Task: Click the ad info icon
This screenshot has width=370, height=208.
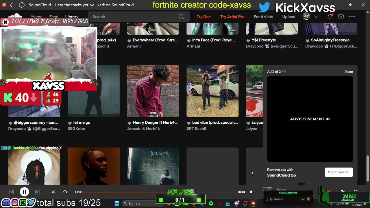Action: tap(284, 72)
